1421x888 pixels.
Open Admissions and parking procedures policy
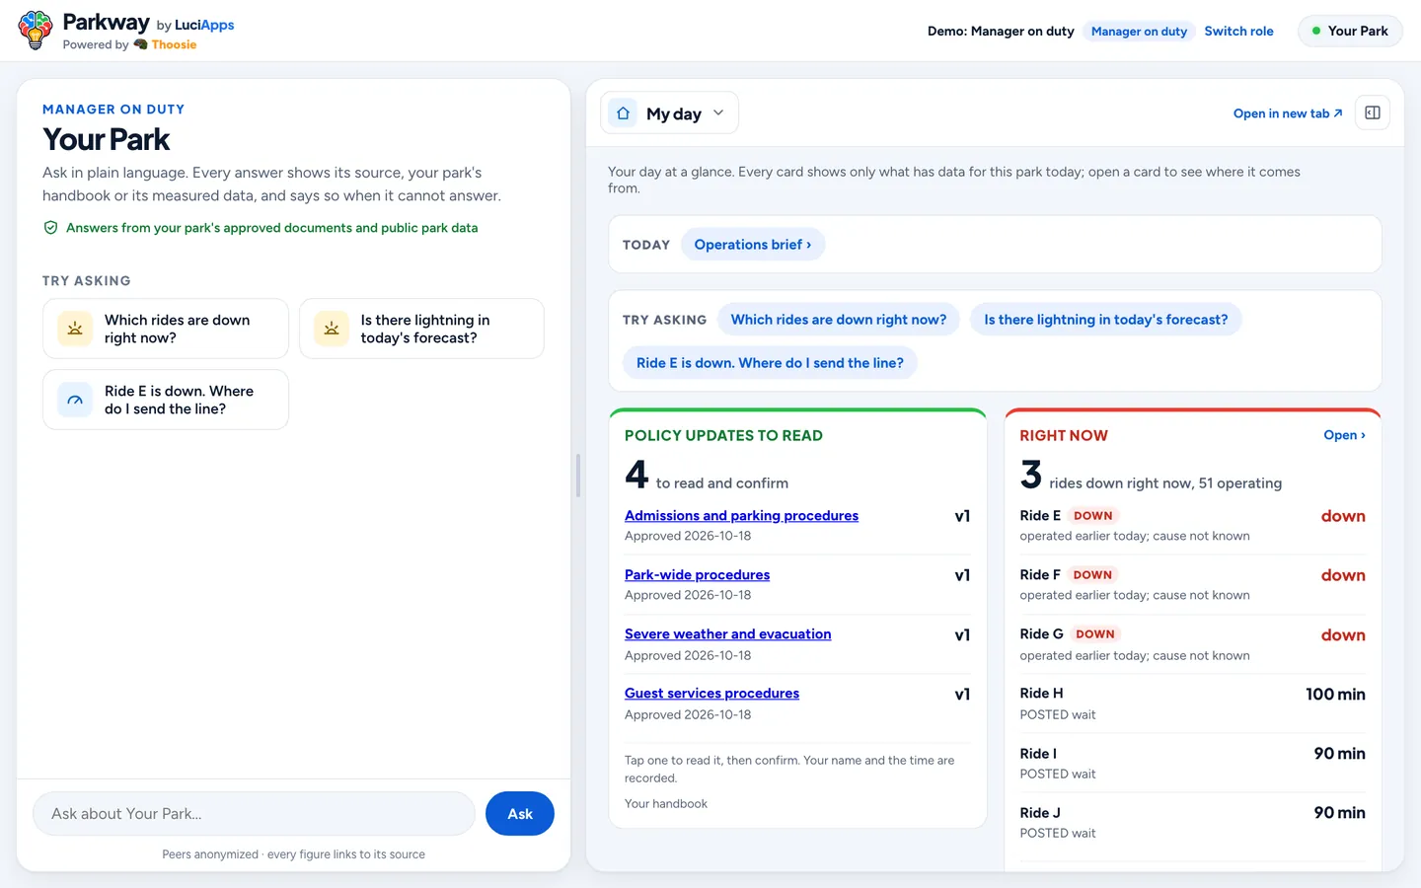(741, 516)
